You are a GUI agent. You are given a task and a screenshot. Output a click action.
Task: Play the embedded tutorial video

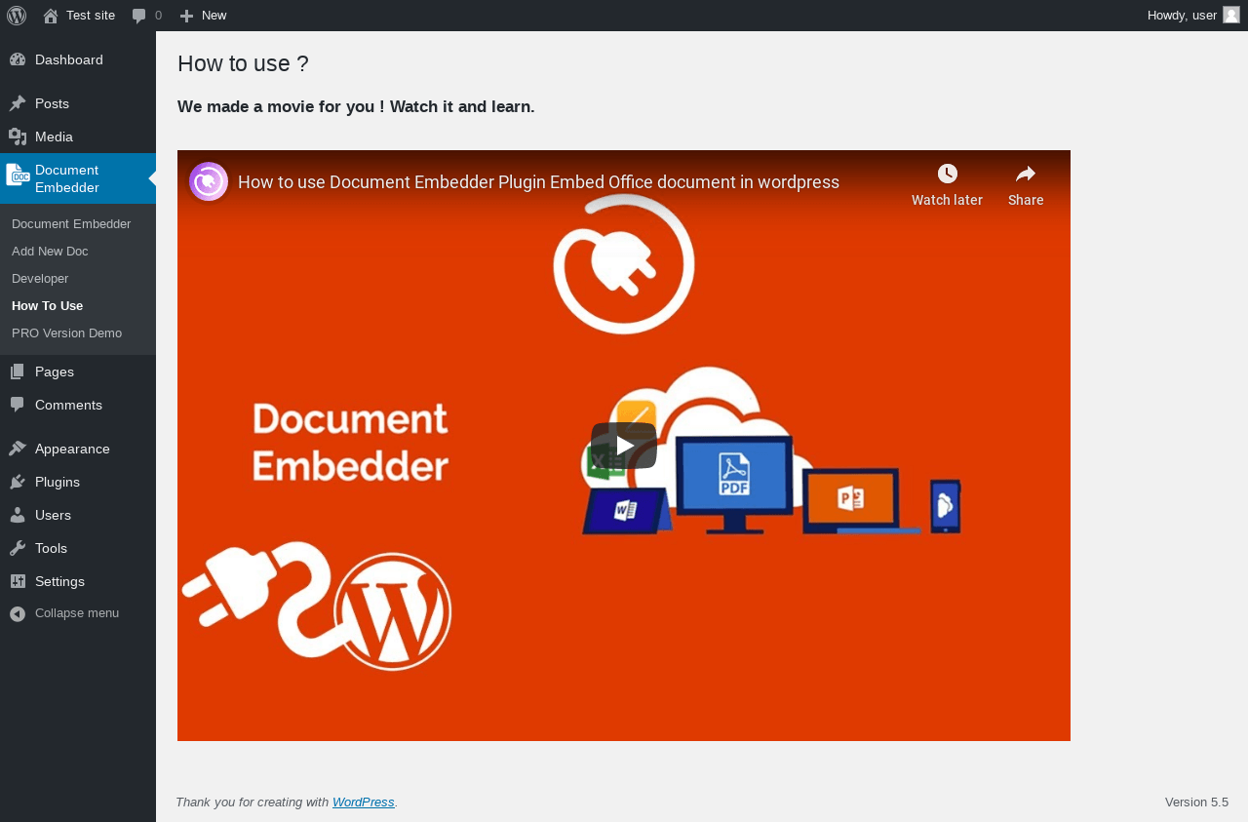(624, 446)
